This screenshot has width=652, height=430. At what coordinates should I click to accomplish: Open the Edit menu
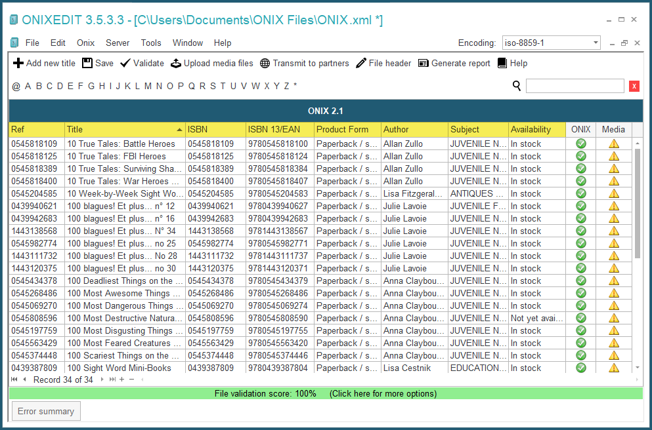point(58,43)
